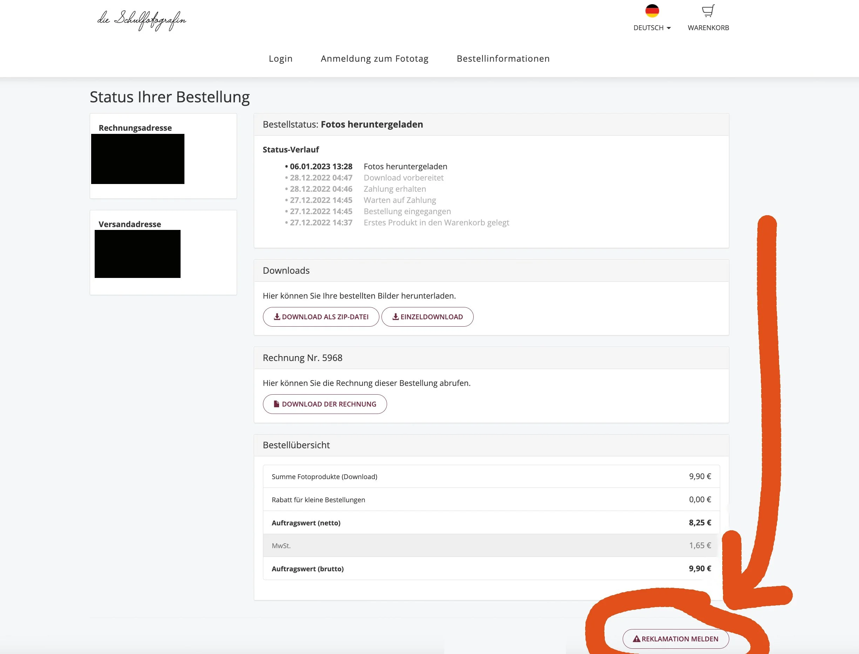Open the Login menu item
The image size is (859, 654).
pyautogui.click(x=280, y=59)
